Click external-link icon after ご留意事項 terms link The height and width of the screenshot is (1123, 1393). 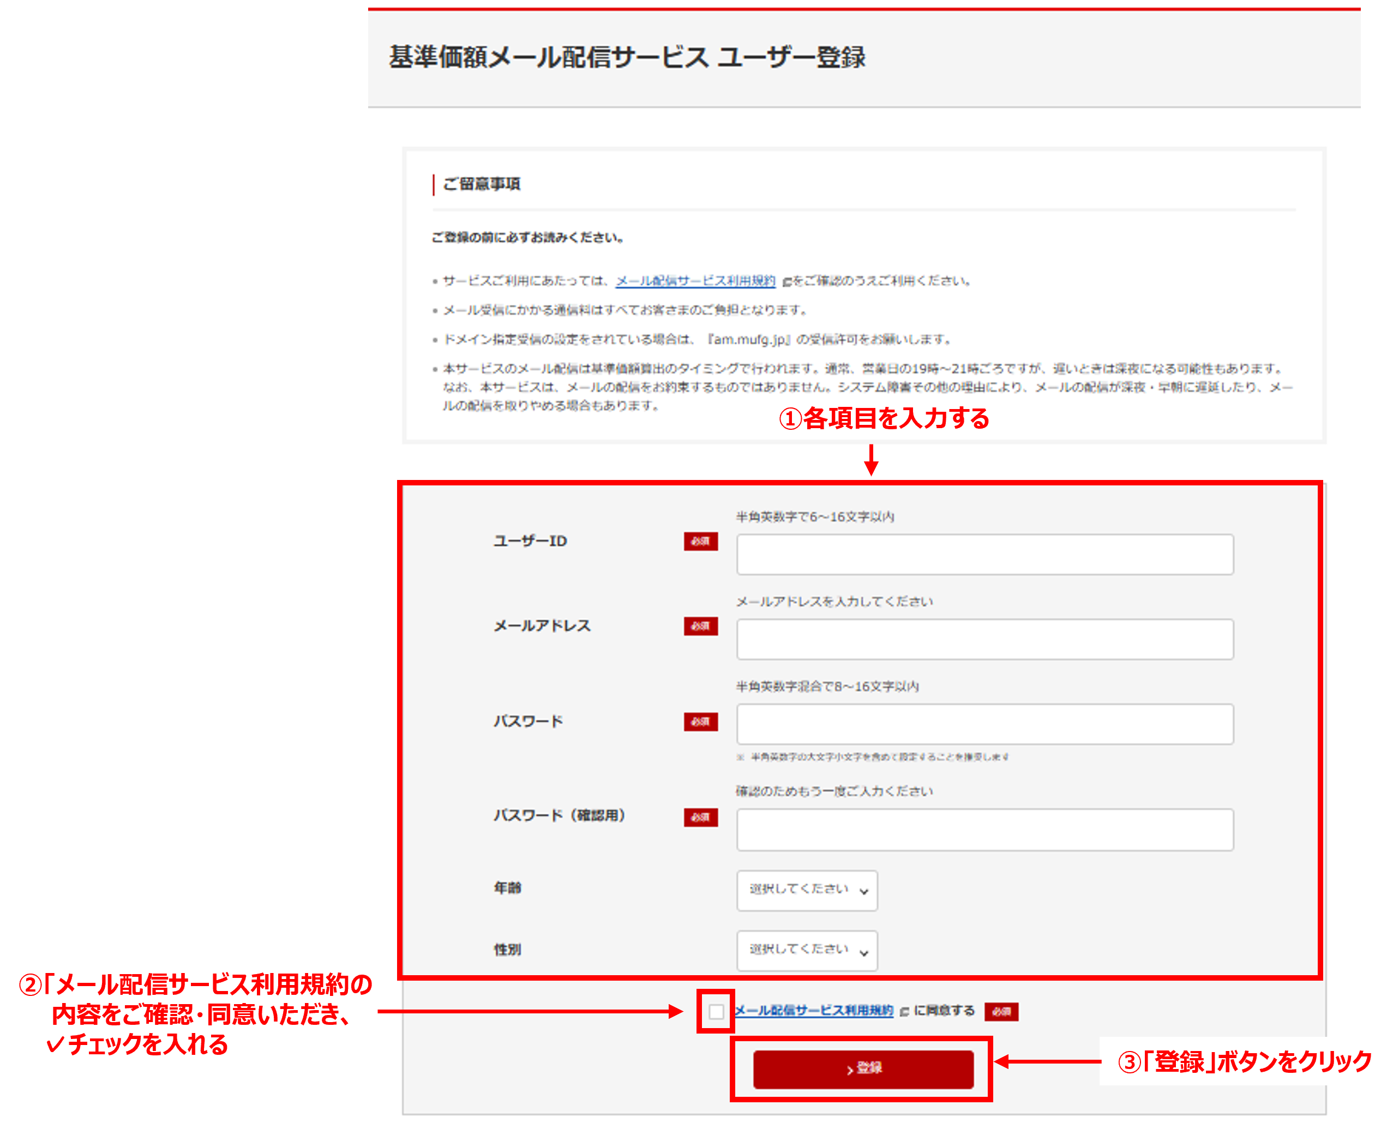[786, 281]
